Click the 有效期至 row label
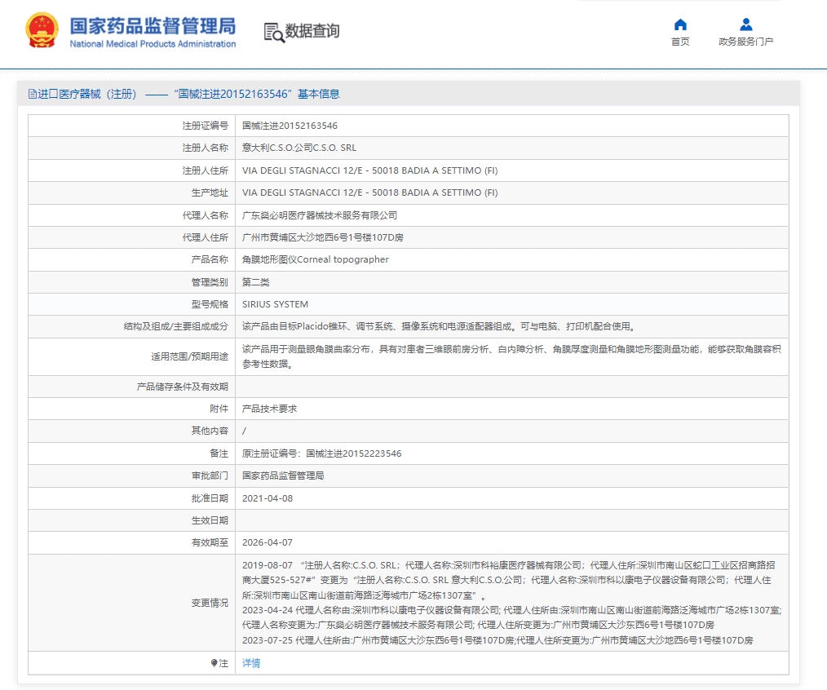 pyautogui.click(x=210, y=543)
